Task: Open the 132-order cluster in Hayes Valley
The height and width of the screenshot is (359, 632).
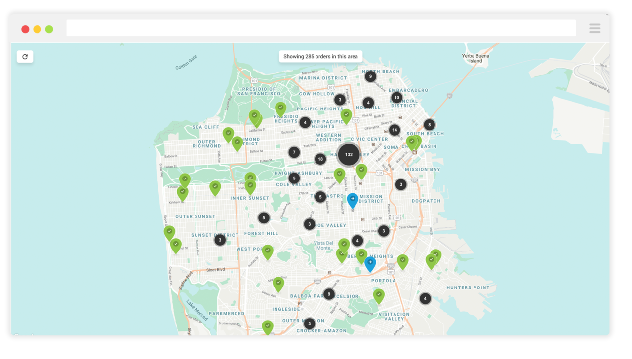Action: tap(349, 154)
